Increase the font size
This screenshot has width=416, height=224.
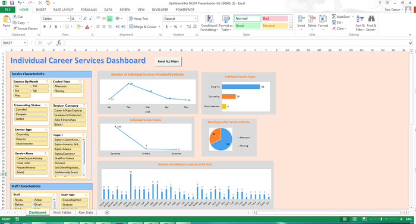click(x=84, y=19)
